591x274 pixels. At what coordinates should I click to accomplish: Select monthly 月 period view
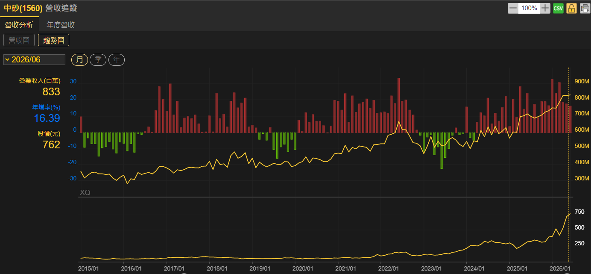(79, 59)
